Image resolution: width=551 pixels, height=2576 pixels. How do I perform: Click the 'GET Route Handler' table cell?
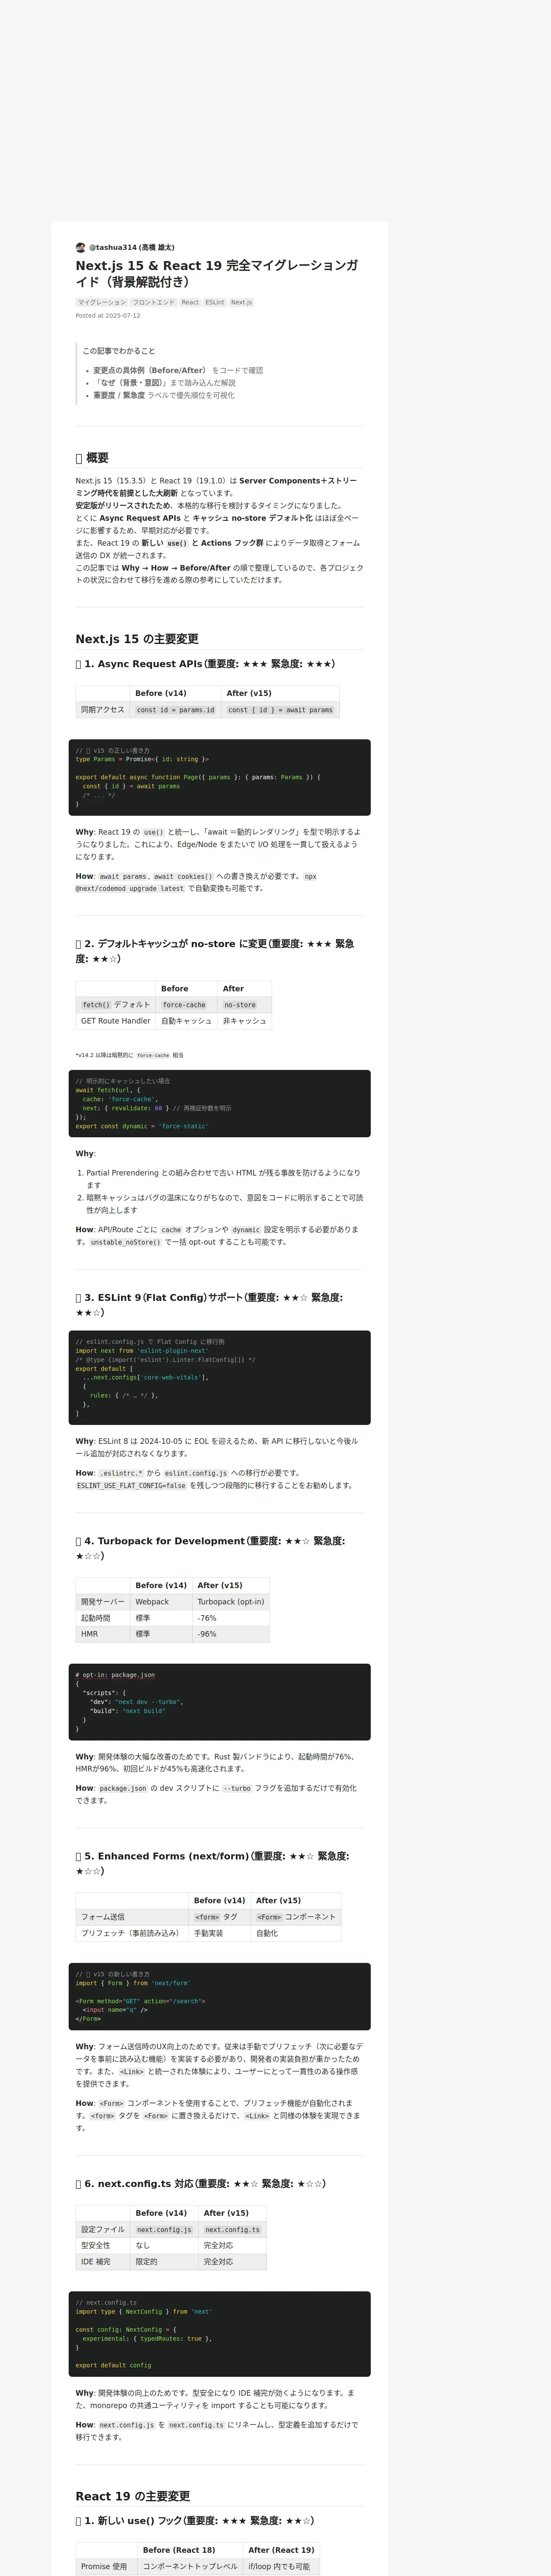pyautogui.click(x=116, y=1021)
